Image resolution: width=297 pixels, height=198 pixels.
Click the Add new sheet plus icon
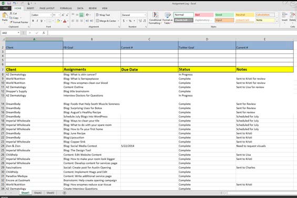pos(65,193)
